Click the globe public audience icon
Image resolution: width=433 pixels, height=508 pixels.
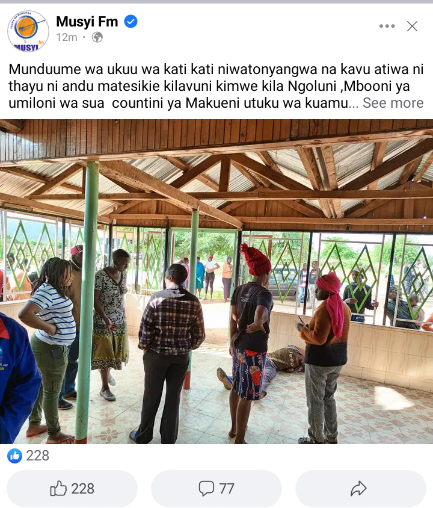tap(97, 37)
